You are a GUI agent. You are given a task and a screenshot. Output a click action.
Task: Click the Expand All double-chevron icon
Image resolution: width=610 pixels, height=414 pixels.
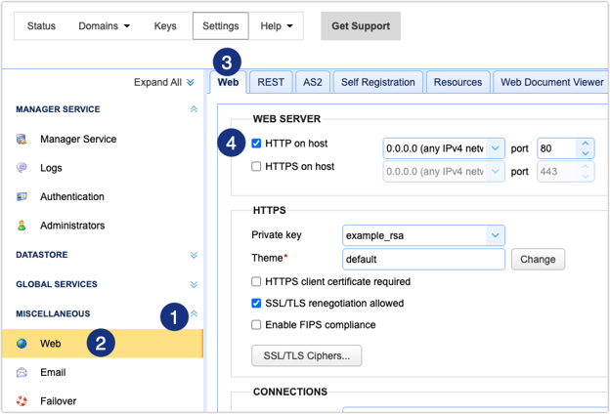tap(191, 83)
